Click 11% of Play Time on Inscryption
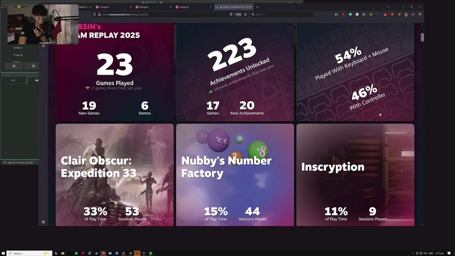The image size is (455, 256). point(336,214)
